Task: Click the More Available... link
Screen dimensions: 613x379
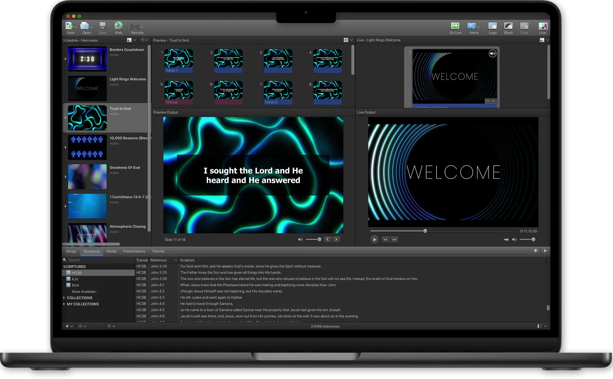Action: (85, 292)
